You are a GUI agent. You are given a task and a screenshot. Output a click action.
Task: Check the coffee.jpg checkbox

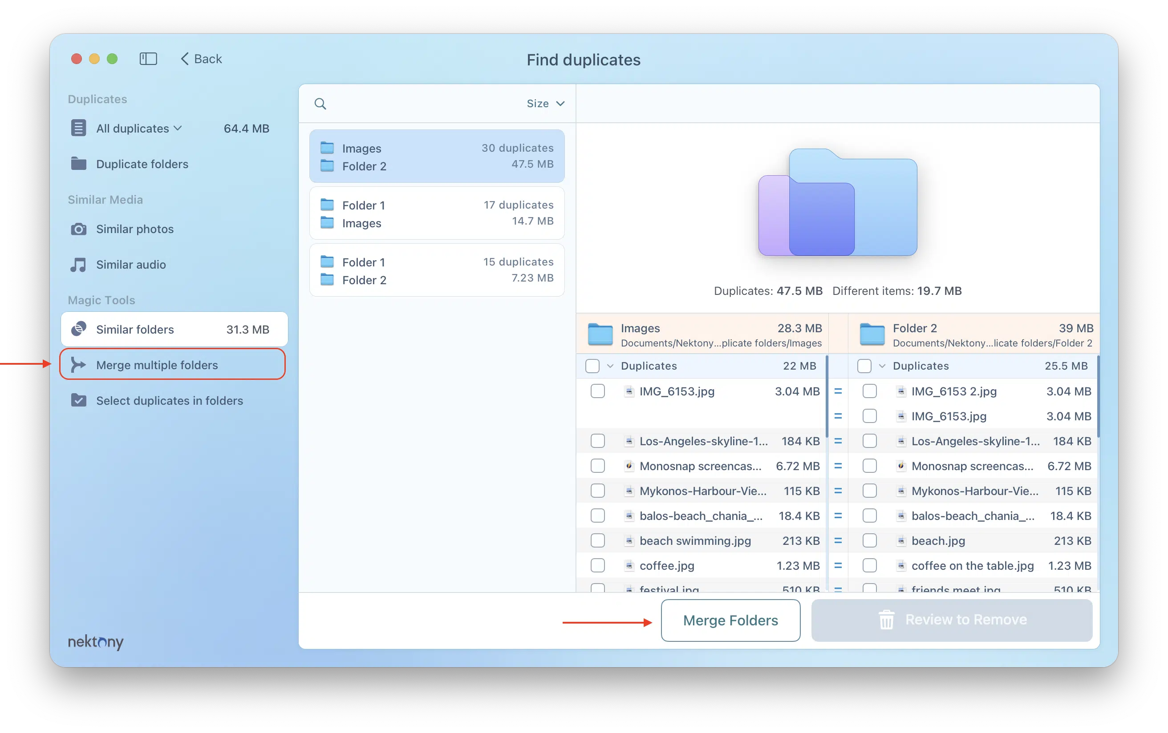click(x=598, y=565)
